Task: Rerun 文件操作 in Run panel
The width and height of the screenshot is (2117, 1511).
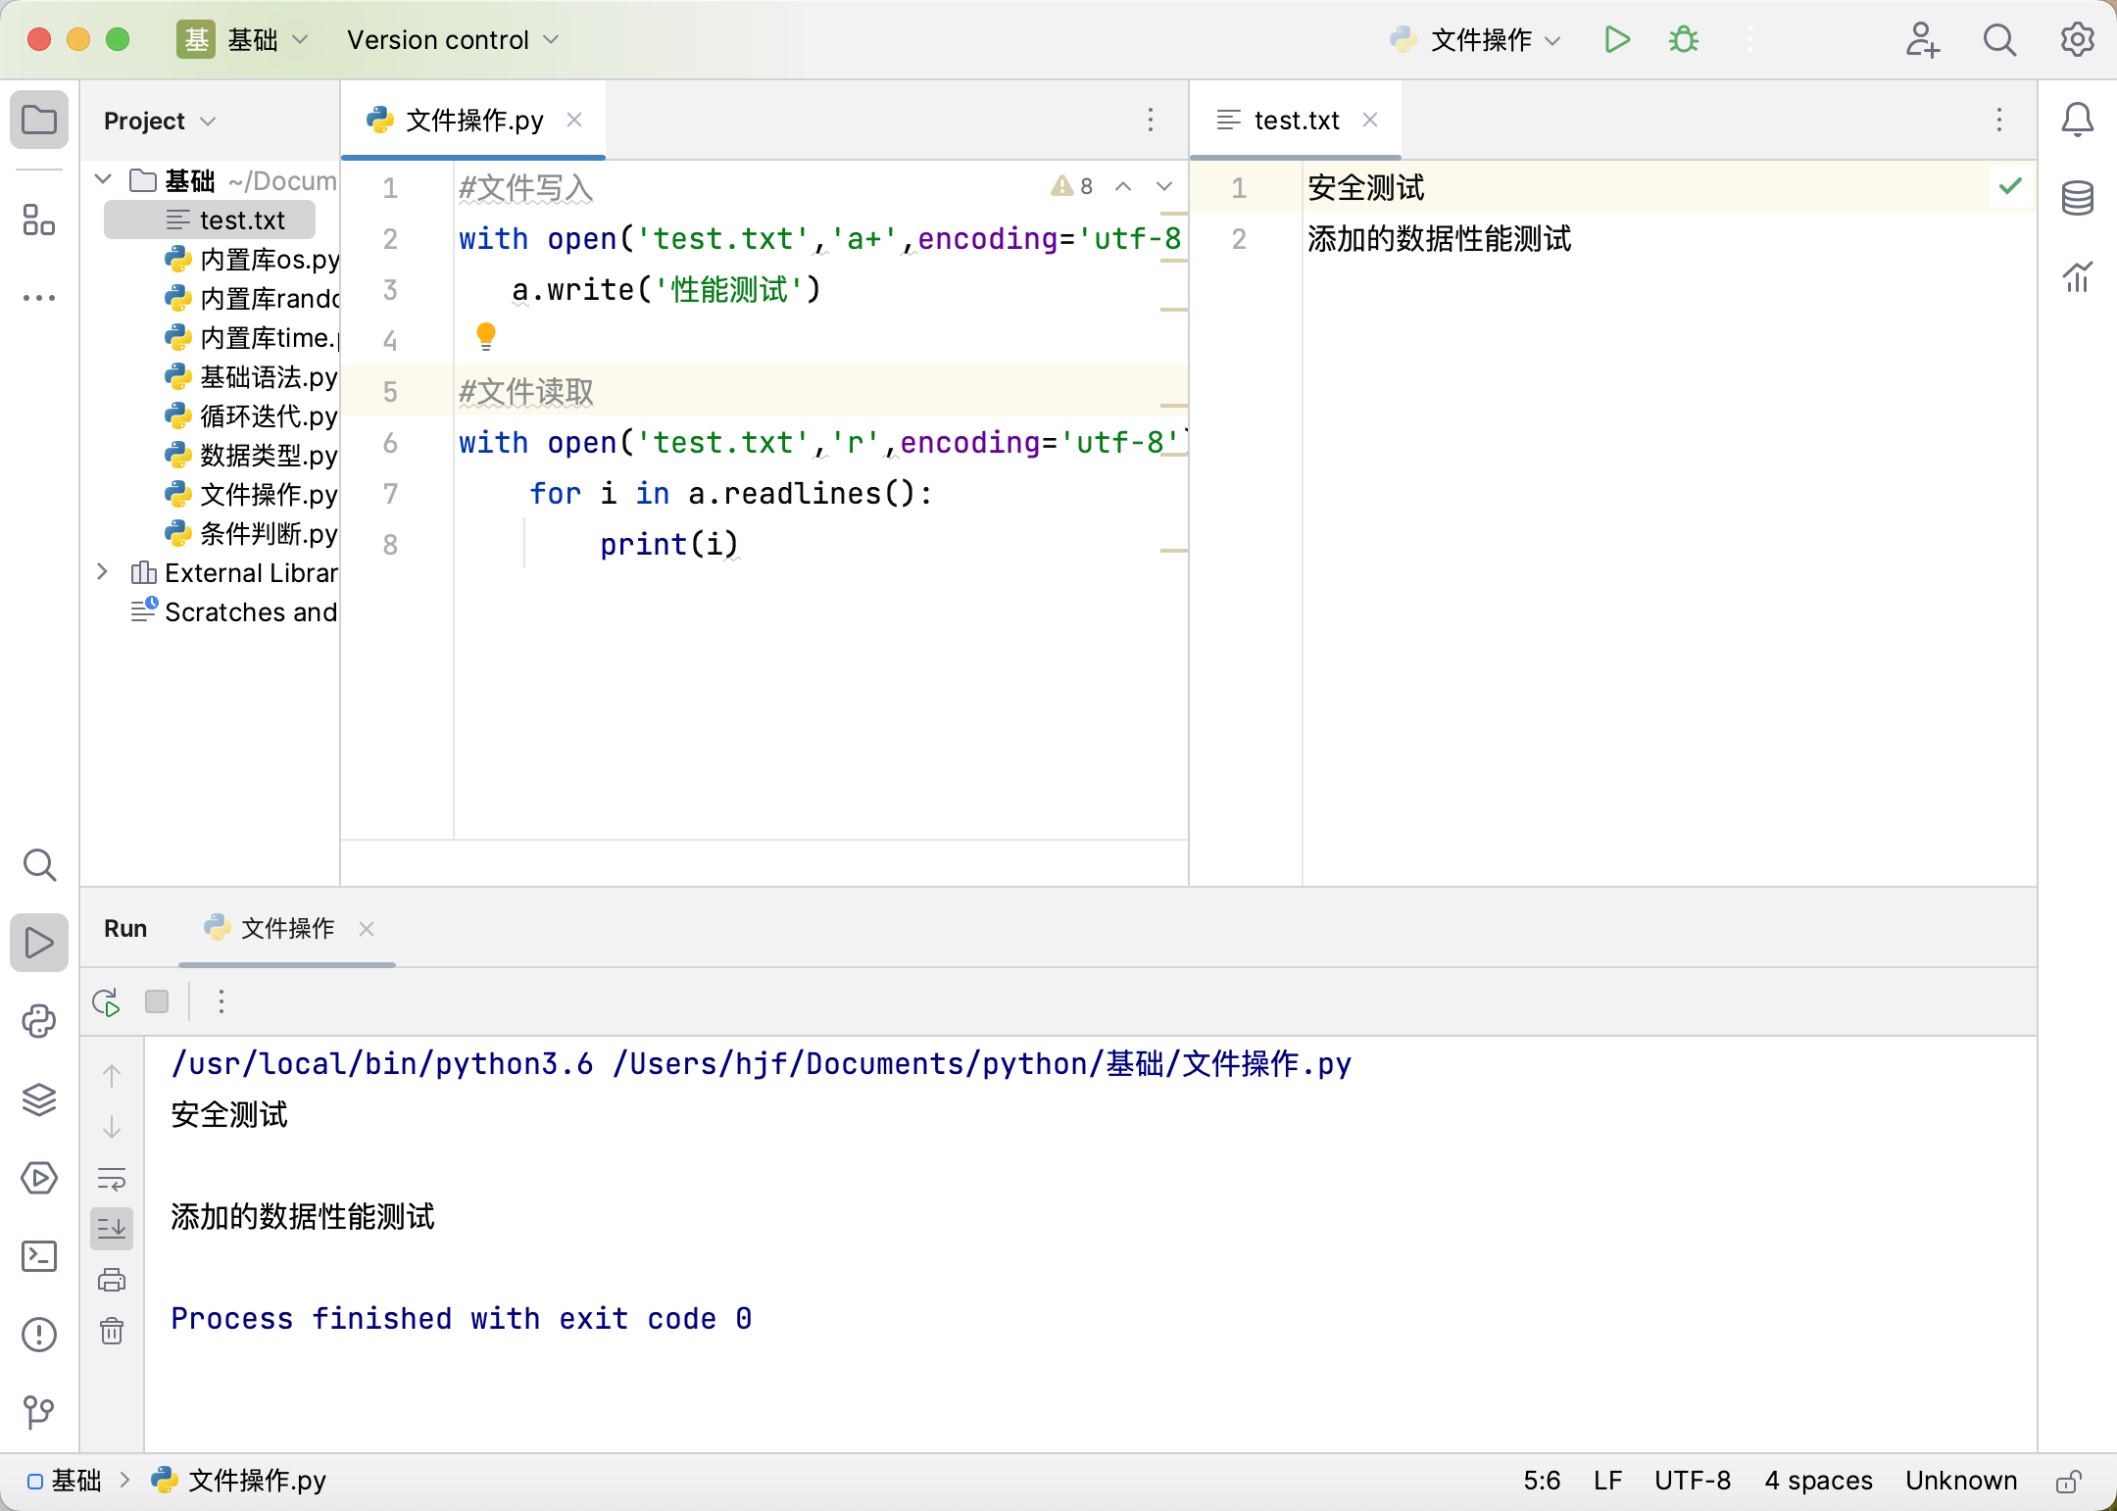Action: [106, 1001]
